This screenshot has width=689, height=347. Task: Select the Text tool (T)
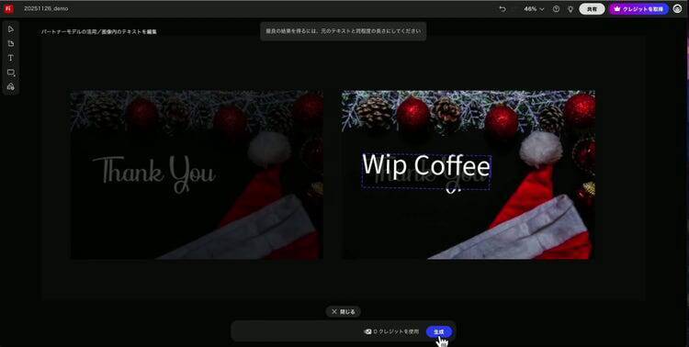pyautogui.click(x=11, y=58)
